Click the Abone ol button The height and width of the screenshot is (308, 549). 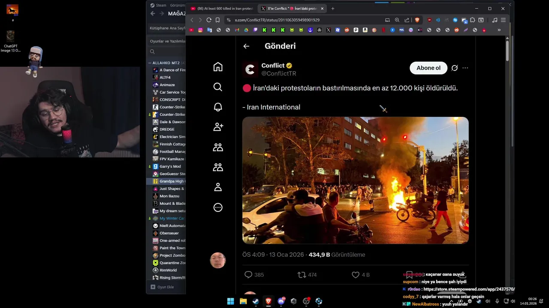point(428,68)
